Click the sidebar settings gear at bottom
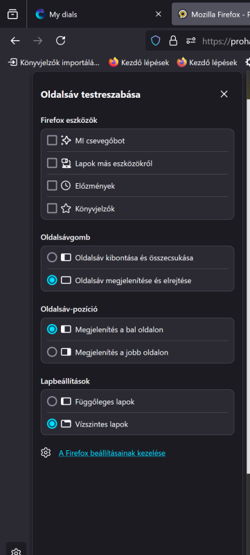The image size is (250, 555). (16, 552)
